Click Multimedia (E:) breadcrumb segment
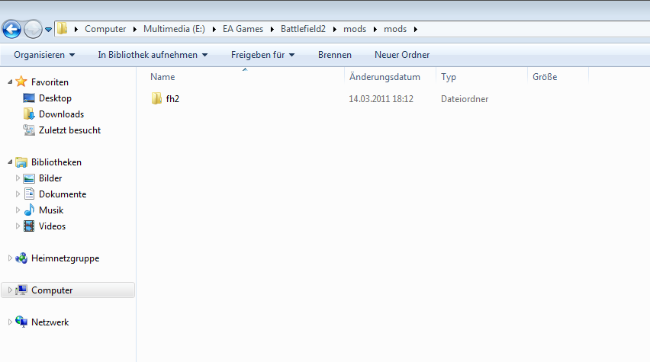Screen dimensions: 650x362 pyautogui.click(x=174, y=29)
